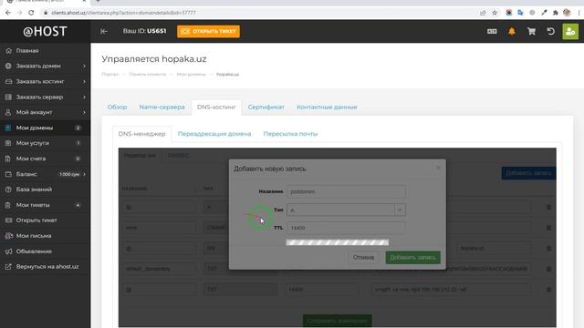584x328 pixels.
Task: Click the Название input field
Action: coord(346,191)
